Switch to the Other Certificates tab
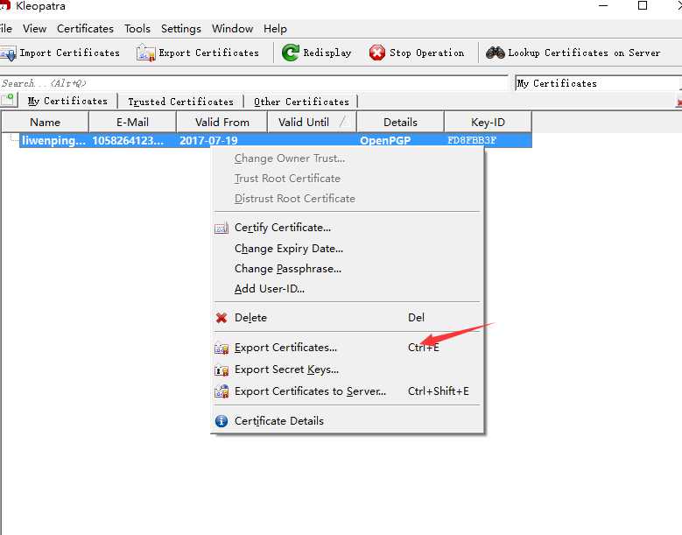The height and width of the screenshot is (535, 682). coord(301,102)
